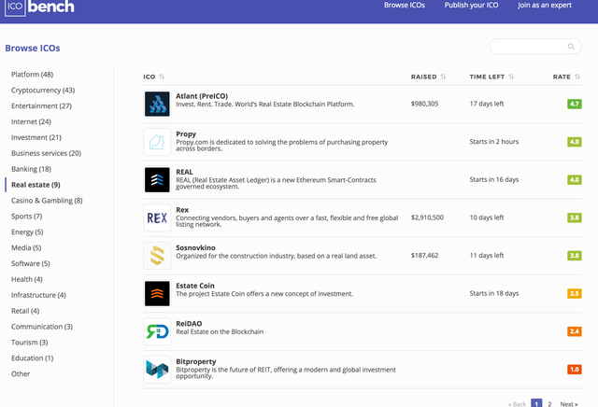Open Propy house logo thumbnail
Screen dimensions: 598x407
click(x=157, y=142)
